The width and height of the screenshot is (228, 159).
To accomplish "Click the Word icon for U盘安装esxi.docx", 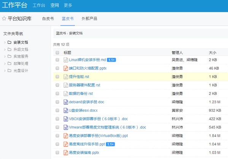I will (x=65, y=110).
